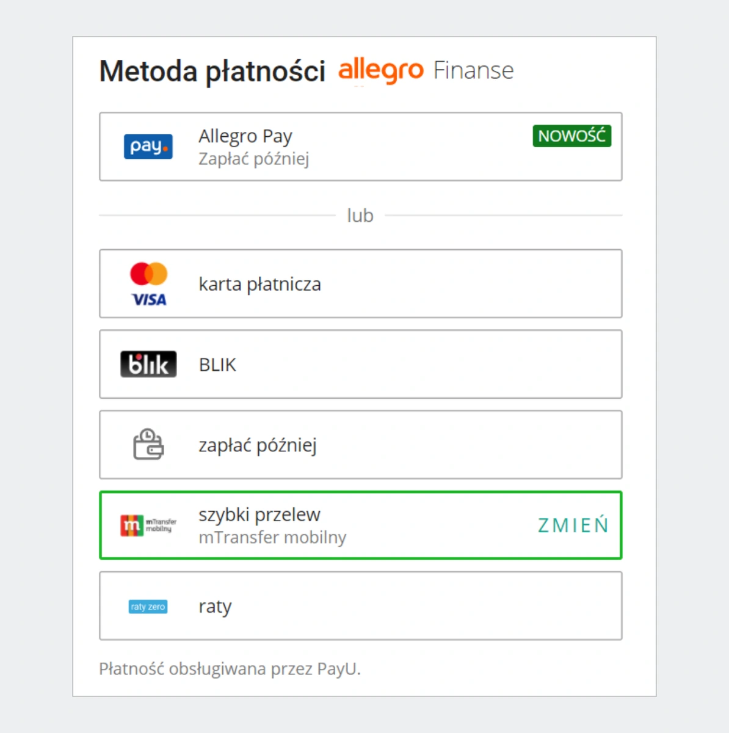729x733 pixels.
Task: Select the Mastercard/Visa card icon
Action: [148, 283]
